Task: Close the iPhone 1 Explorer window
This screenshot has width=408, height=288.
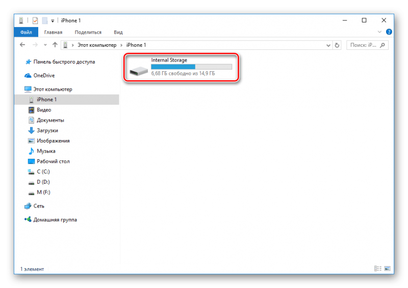Action: [384, 20]
